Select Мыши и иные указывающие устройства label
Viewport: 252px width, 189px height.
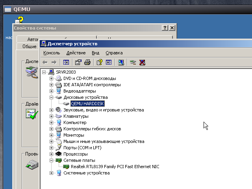[x=104, y=141]
